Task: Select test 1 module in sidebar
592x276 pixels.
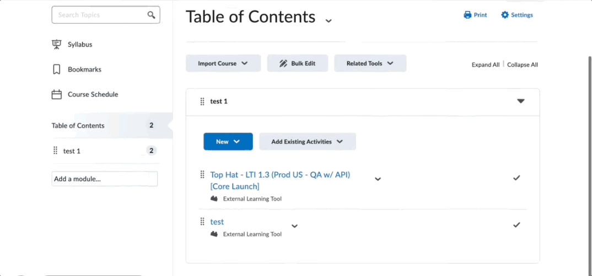Action: tap(72, 151)
